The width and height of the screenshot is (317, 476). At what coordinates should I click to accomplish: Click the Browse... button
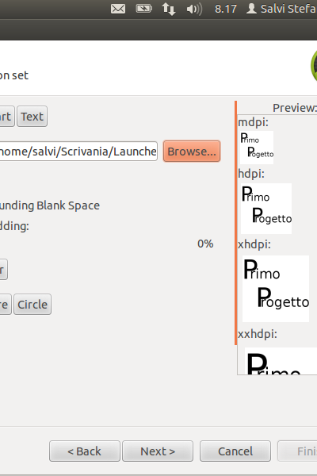click(192, 151)
